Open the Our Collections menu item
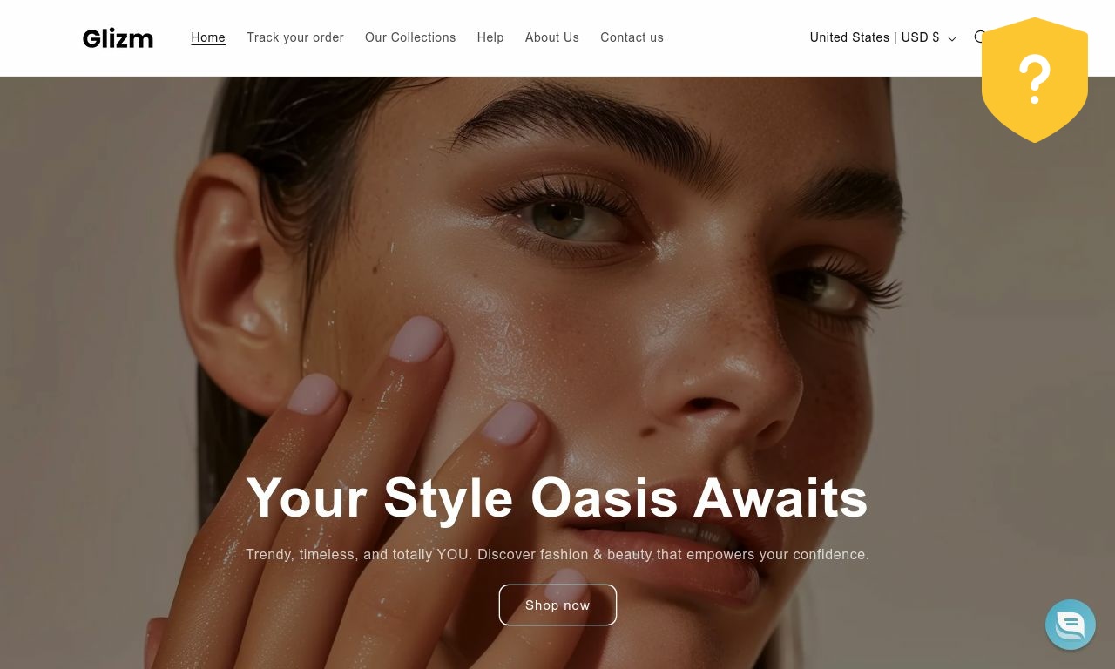Image resolution: width=1115 pixels, height=669 pixels. [x=410, y=37]
